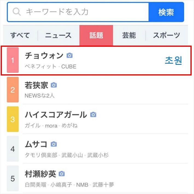
Task: Click camera icon beside ムサコ
Action: pyautogui.click(x=54, y=144)
